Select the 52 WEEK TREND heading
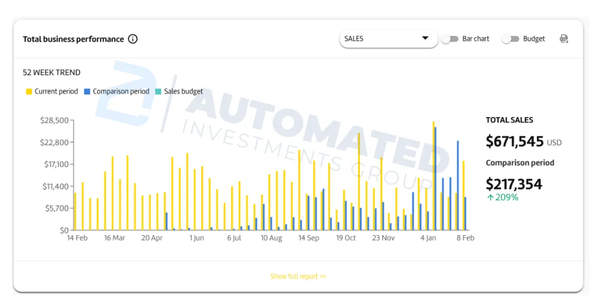Image resolution: width=598 pixels, height=306 pixels. click(51, 72)
